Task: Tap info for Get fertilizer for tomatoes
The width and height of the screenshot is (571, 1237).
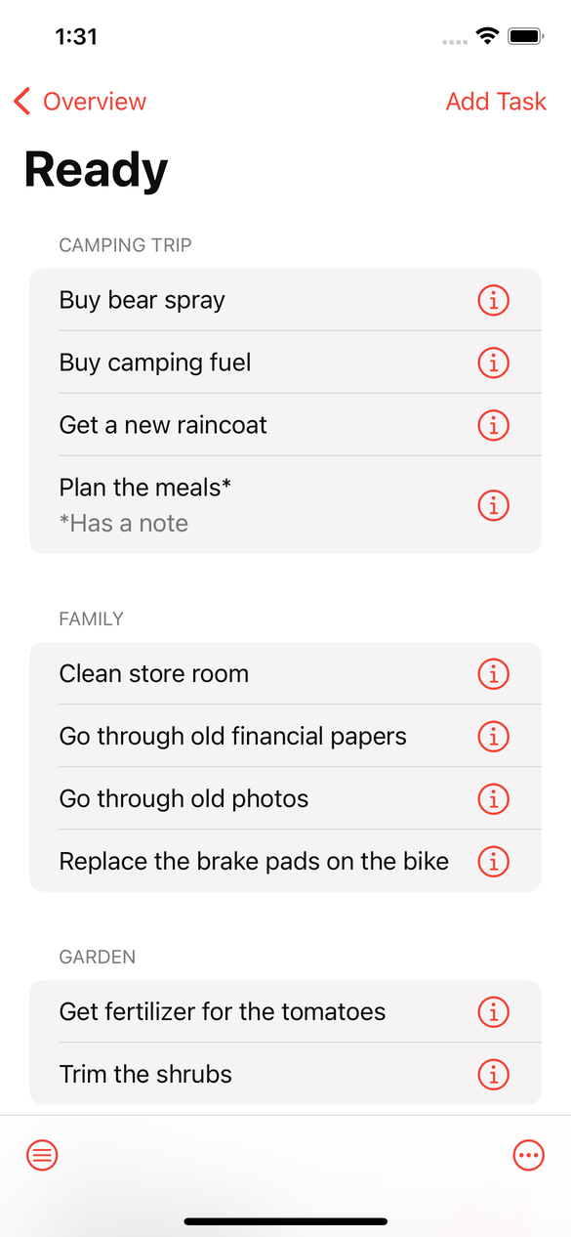Action: tap(493, 1011)
